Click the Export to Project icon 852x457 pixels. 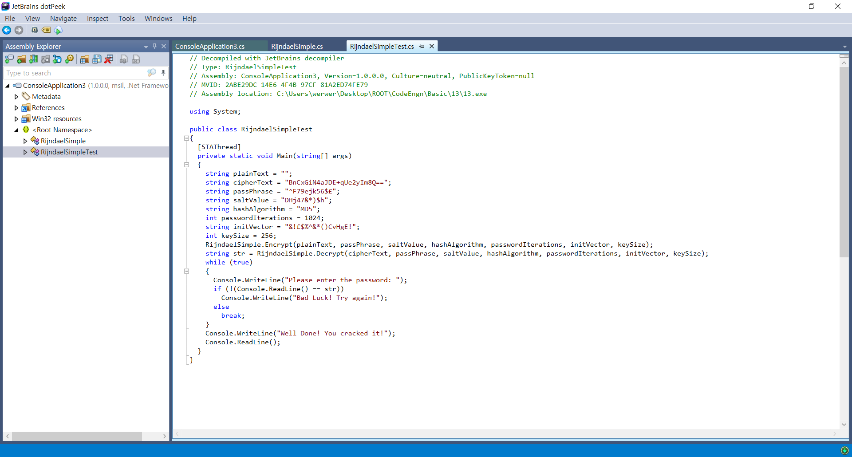click(124, 59)
